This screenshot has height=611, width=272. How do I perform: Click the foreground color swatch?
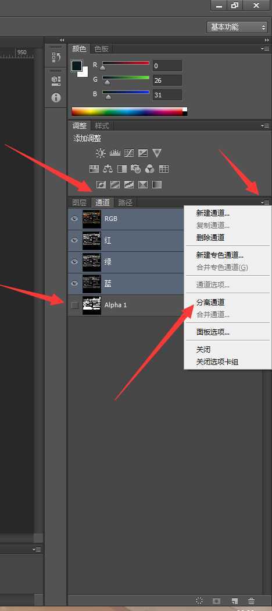click(x=76, y=66)
